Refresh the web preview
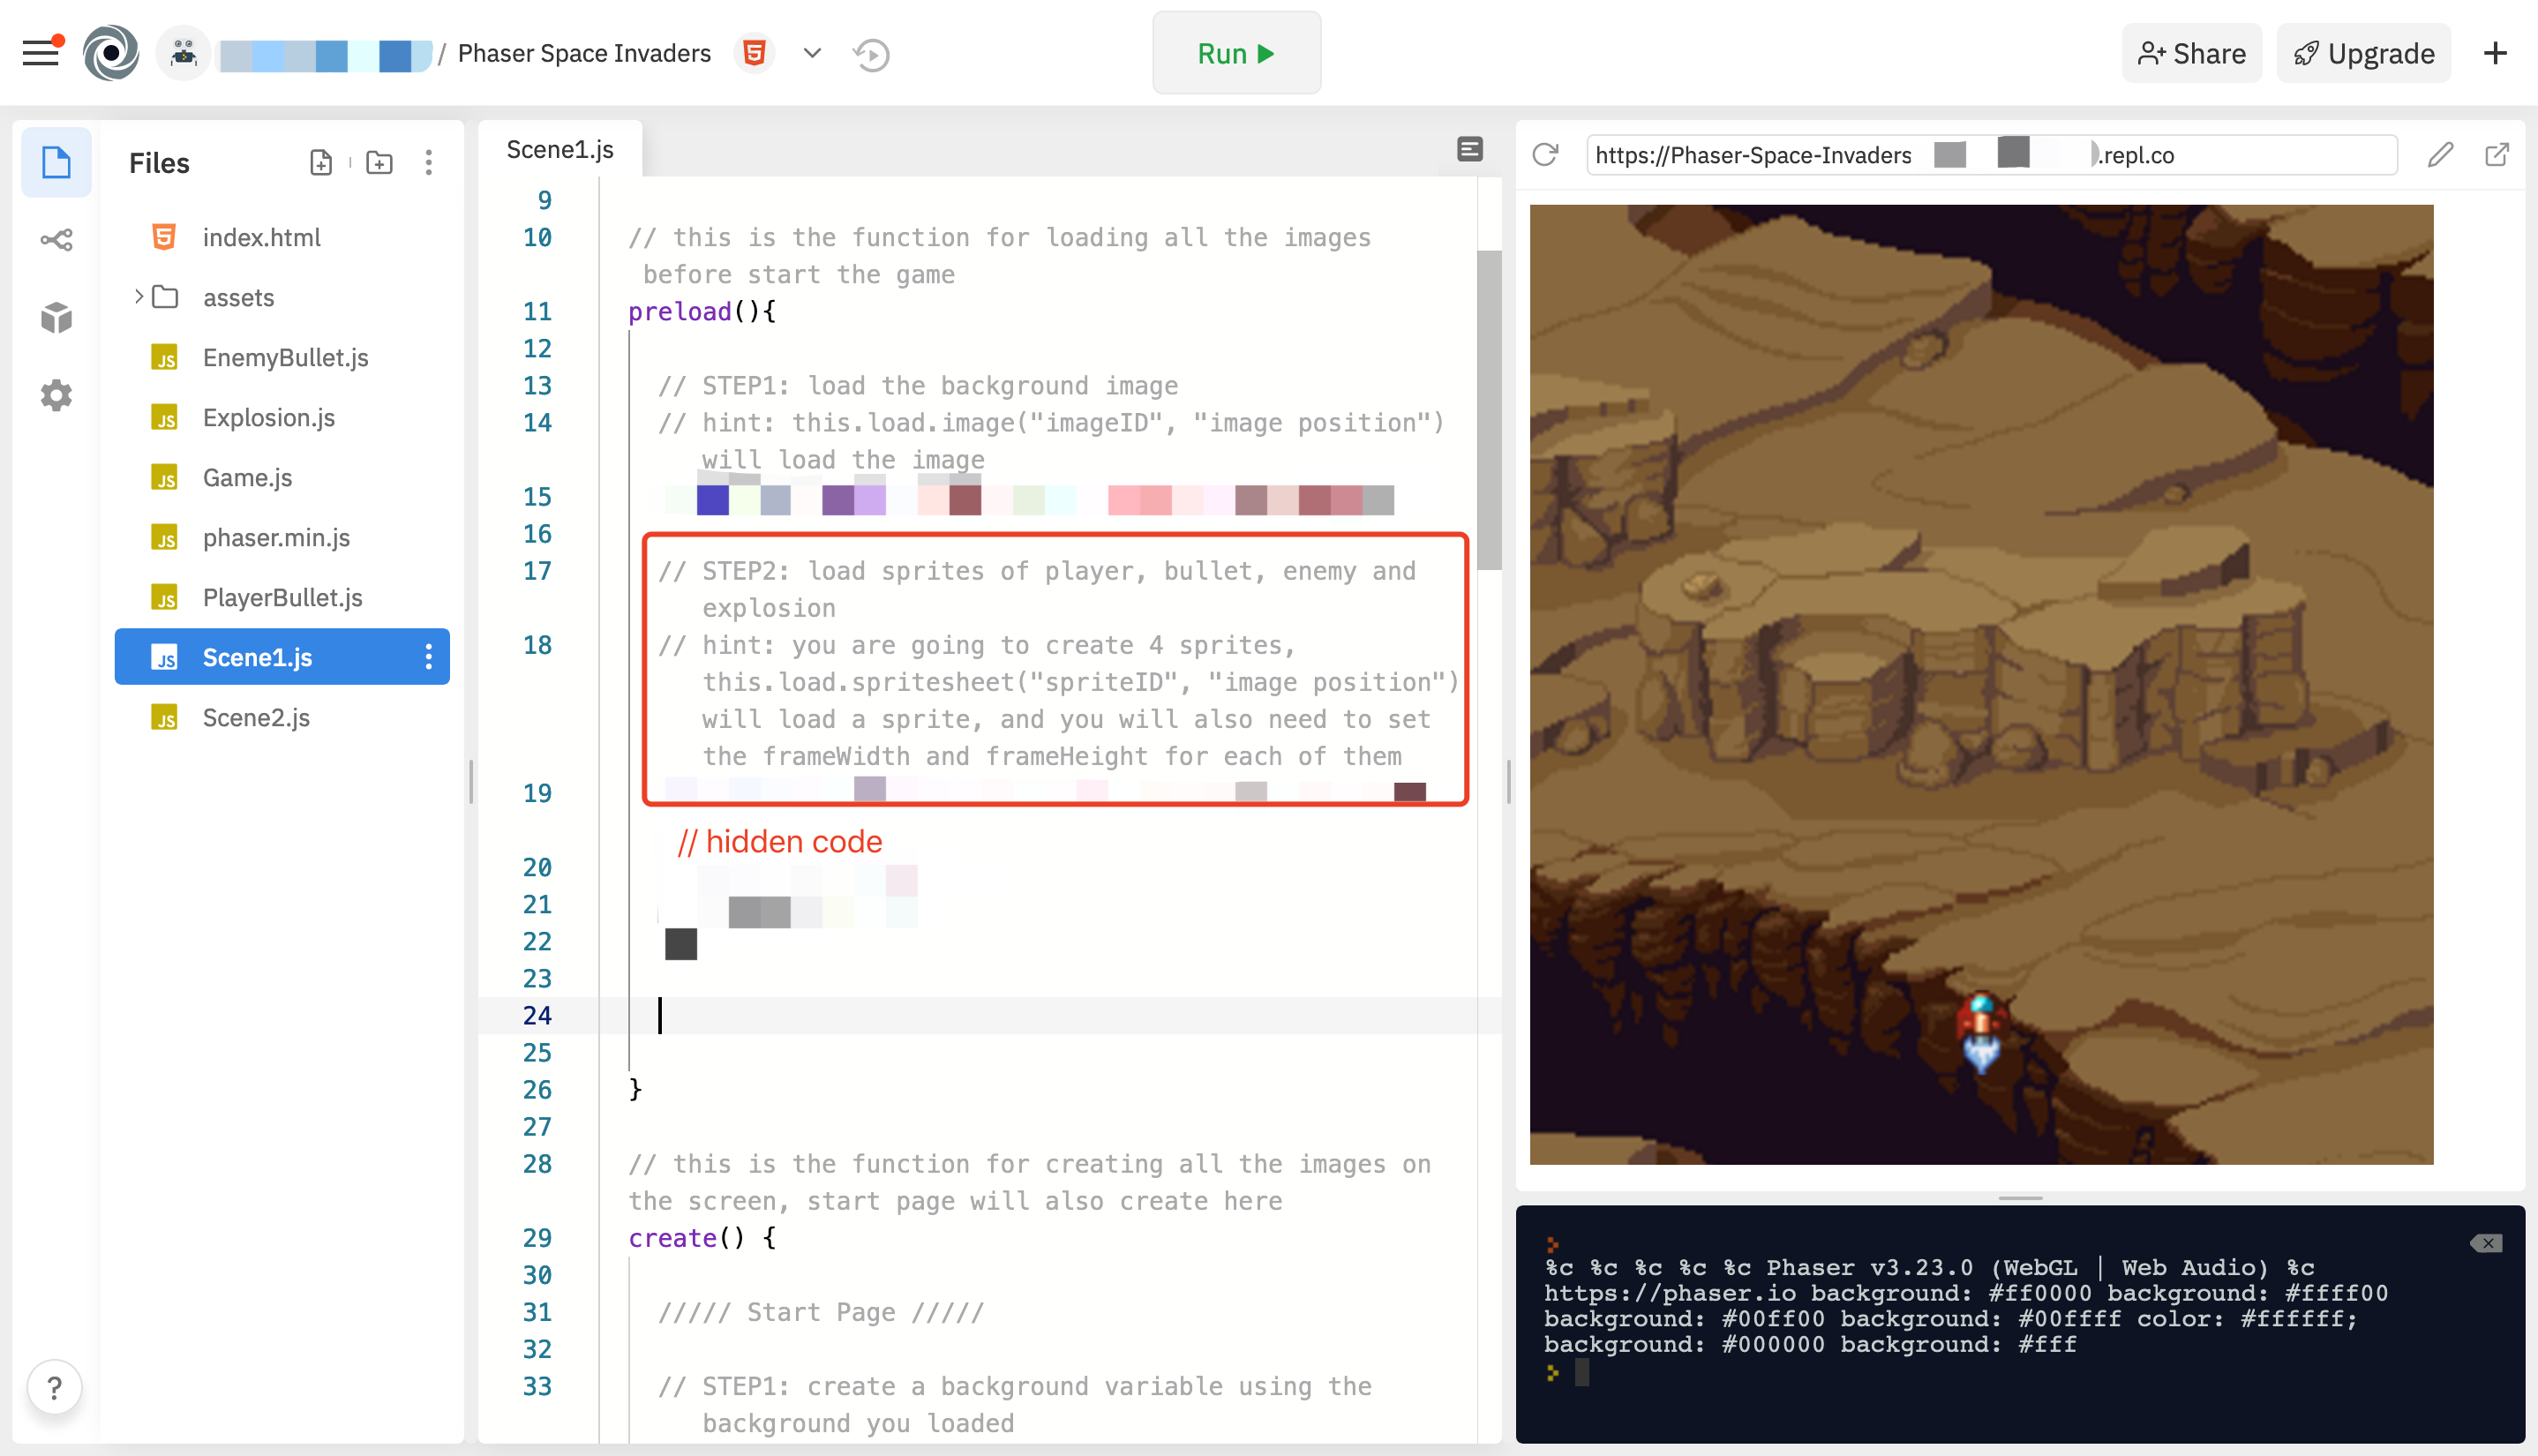Image resolution: width=2538 pixels, height=1456 pixels. pos(1545,155)
